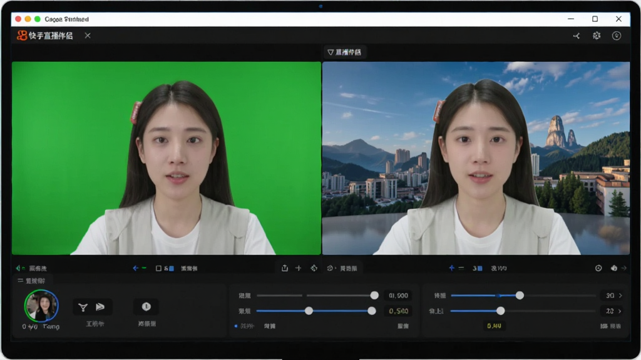
Task: Click the diamond move icon beside the plus
Action: coord(314,268)
